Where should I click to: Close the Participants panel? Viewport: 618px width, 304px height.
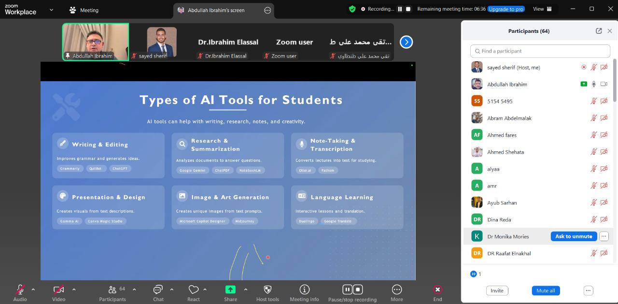tap(610, 31)
